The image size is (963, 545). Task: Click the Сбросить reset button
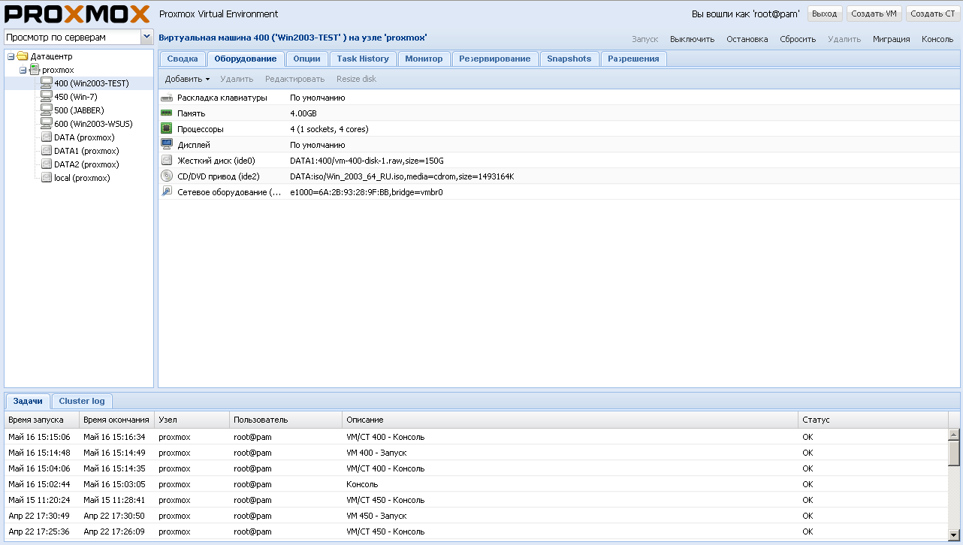point(798,39)
